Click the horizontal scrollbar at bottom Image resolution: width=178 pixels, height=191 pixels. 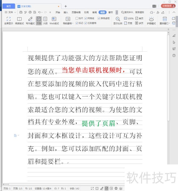[66, 184]
